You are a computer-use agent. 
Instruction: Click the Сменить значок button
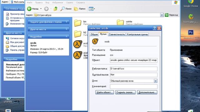126,92
